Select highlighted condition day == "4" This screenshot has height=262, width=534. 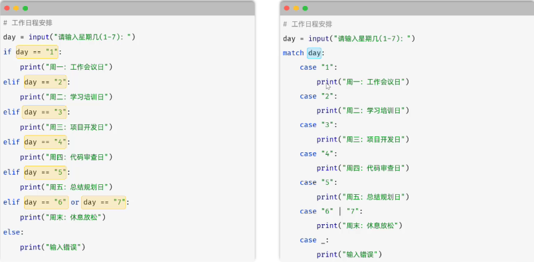point(45,142)
